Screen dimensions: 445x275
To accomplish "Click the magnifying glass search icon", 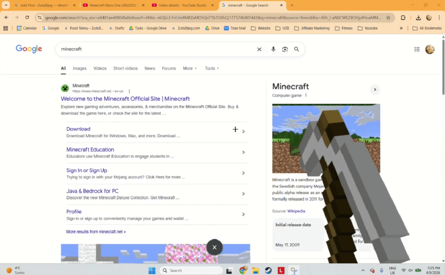I will point(296,49).
